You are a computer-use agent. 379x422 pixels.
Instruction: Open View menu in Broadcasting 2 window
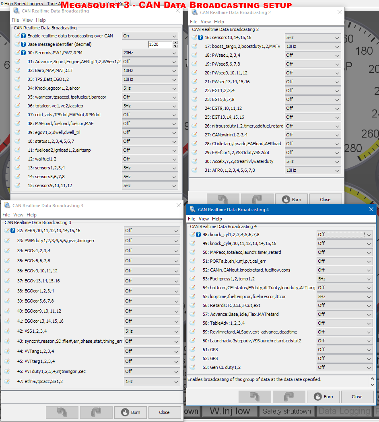click(206, 22)
